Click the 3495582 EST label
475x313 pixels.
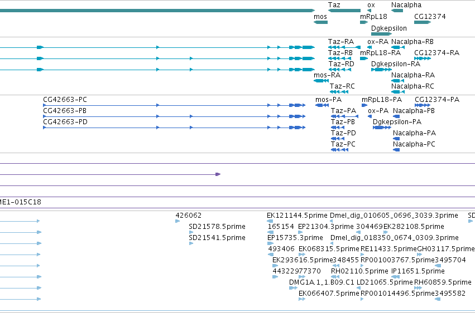pos(450,294)
